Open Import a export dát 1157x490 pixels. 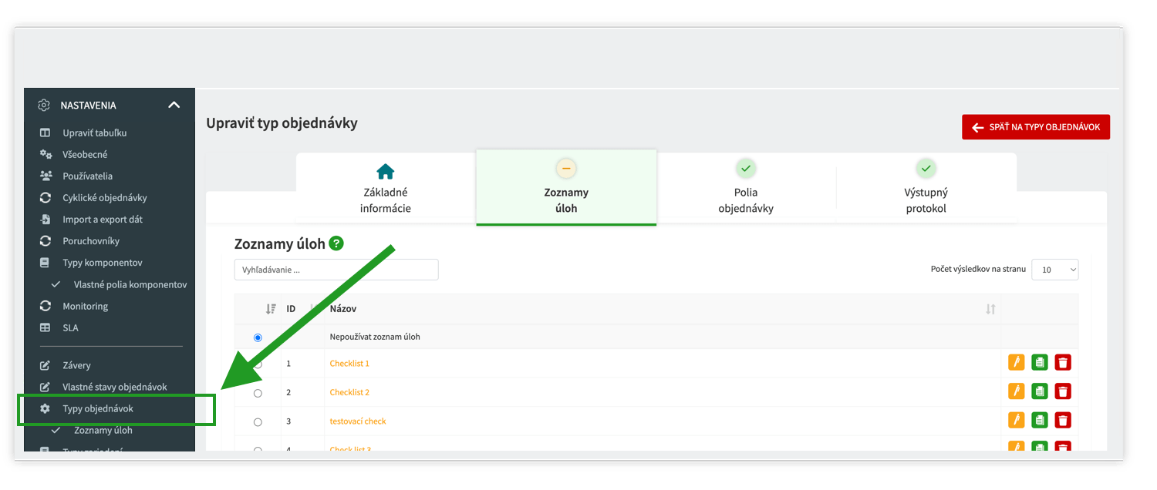pos(103,219)
